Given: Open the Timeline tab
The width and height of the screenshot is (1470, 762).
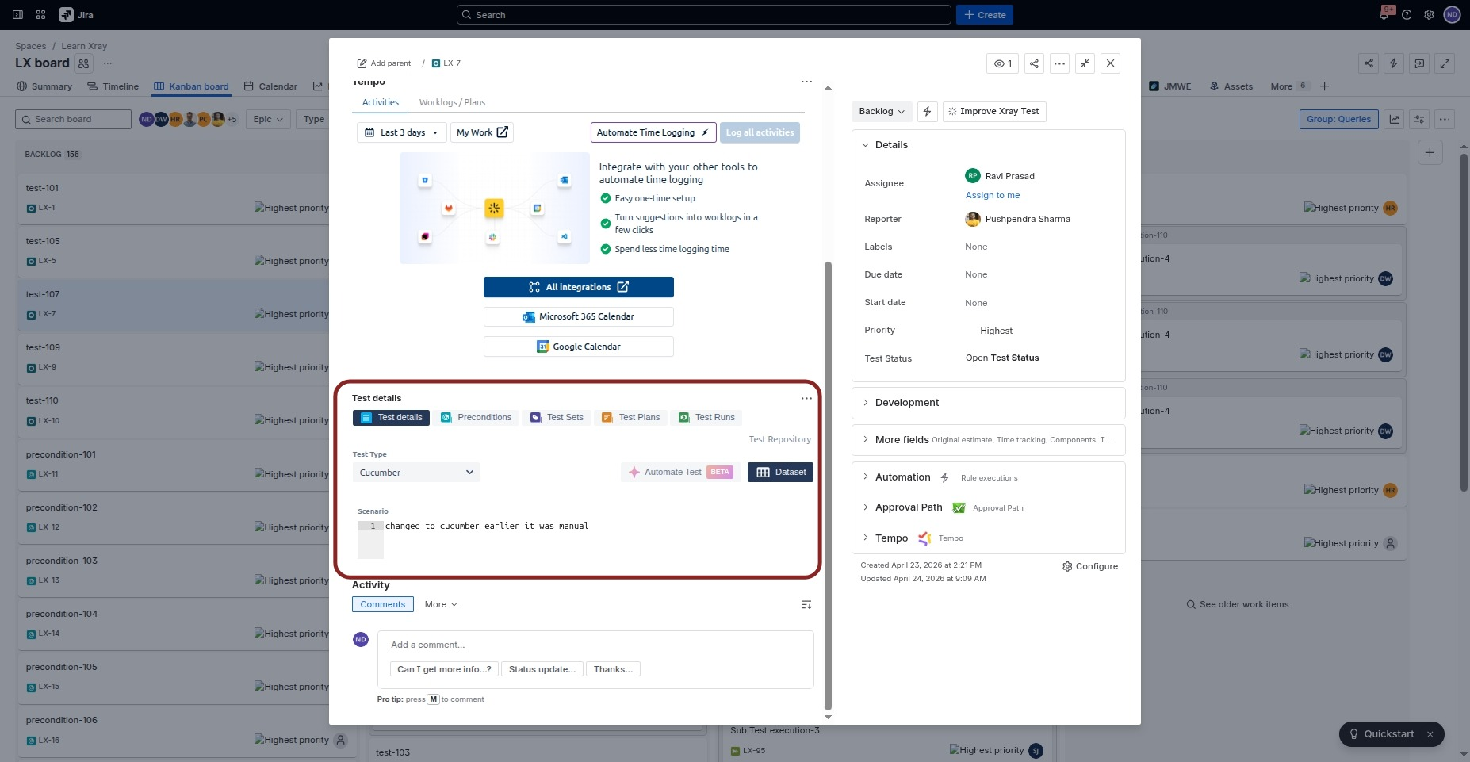Looking at the screenshot, I should click(x=113, y=86).
